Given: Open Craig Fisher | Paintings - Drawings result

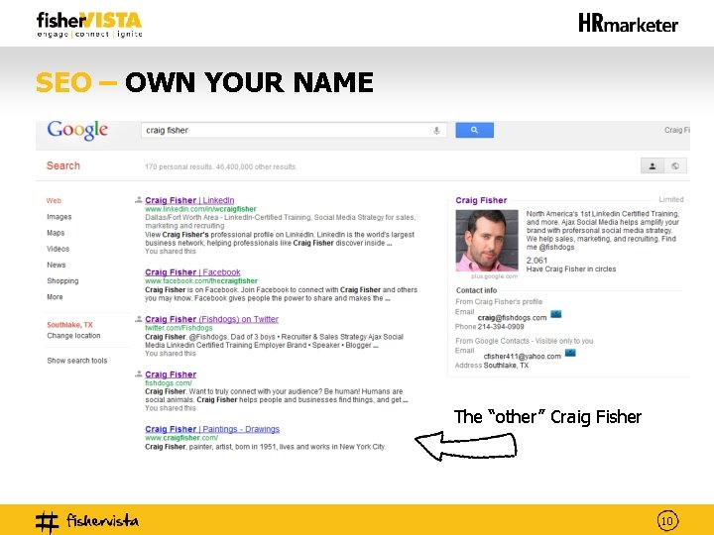Looking at the screenshot, I should click(212, 429).
